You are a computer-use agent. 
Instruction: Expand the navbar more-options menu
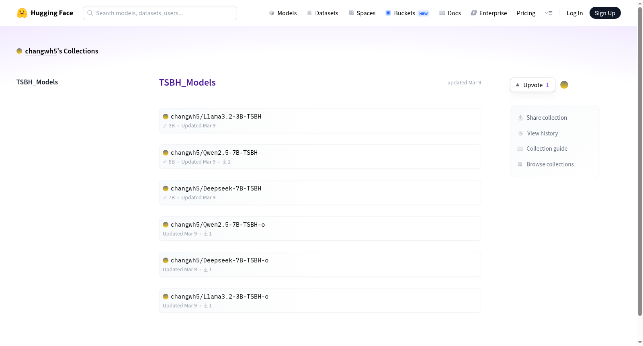coord(549,13)
